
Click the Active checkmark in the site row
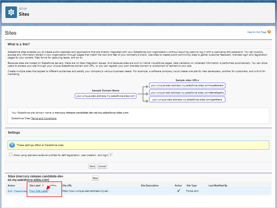[x=178, y=191]
